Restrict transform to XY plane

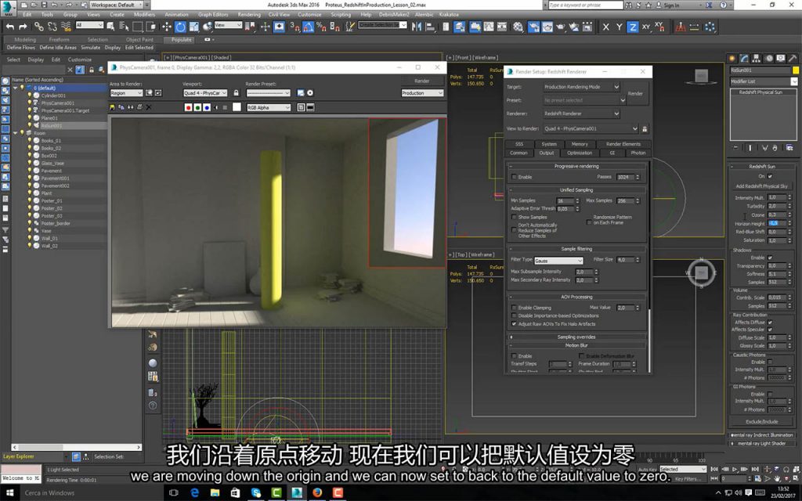(646, 27)
